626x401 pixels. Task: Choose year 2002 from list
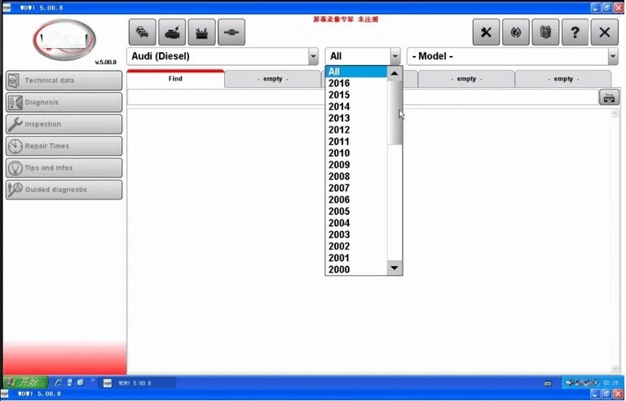coord(356,246)
